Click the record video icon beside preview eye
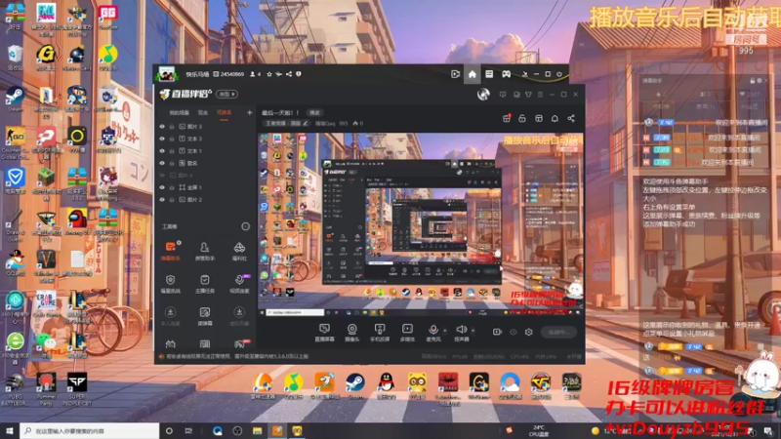This screenshot has height=439, width=781. point(497,332)
